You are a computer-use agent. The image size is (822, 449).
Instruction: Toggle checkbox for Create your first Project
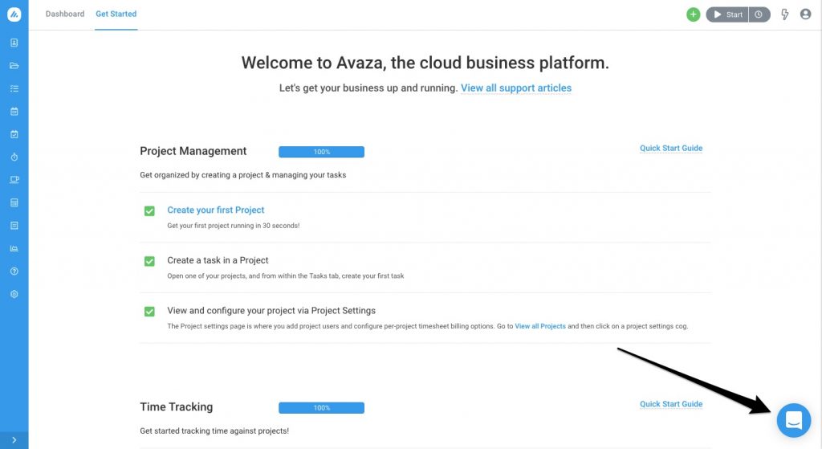(149, 211)
